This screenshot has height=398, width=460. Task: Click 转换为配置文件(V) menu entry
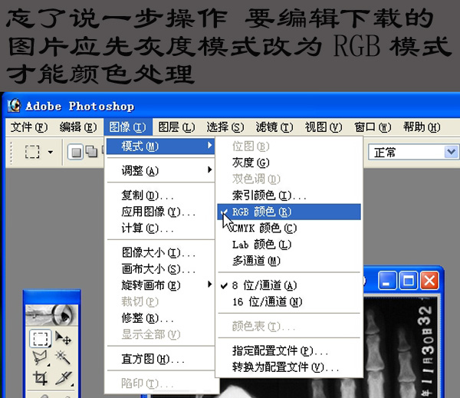coord(289,367)
